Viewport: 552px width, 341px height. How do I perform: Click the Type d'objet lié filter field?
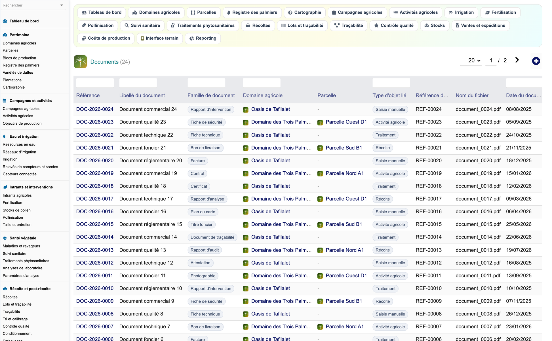tap(391, 83)
